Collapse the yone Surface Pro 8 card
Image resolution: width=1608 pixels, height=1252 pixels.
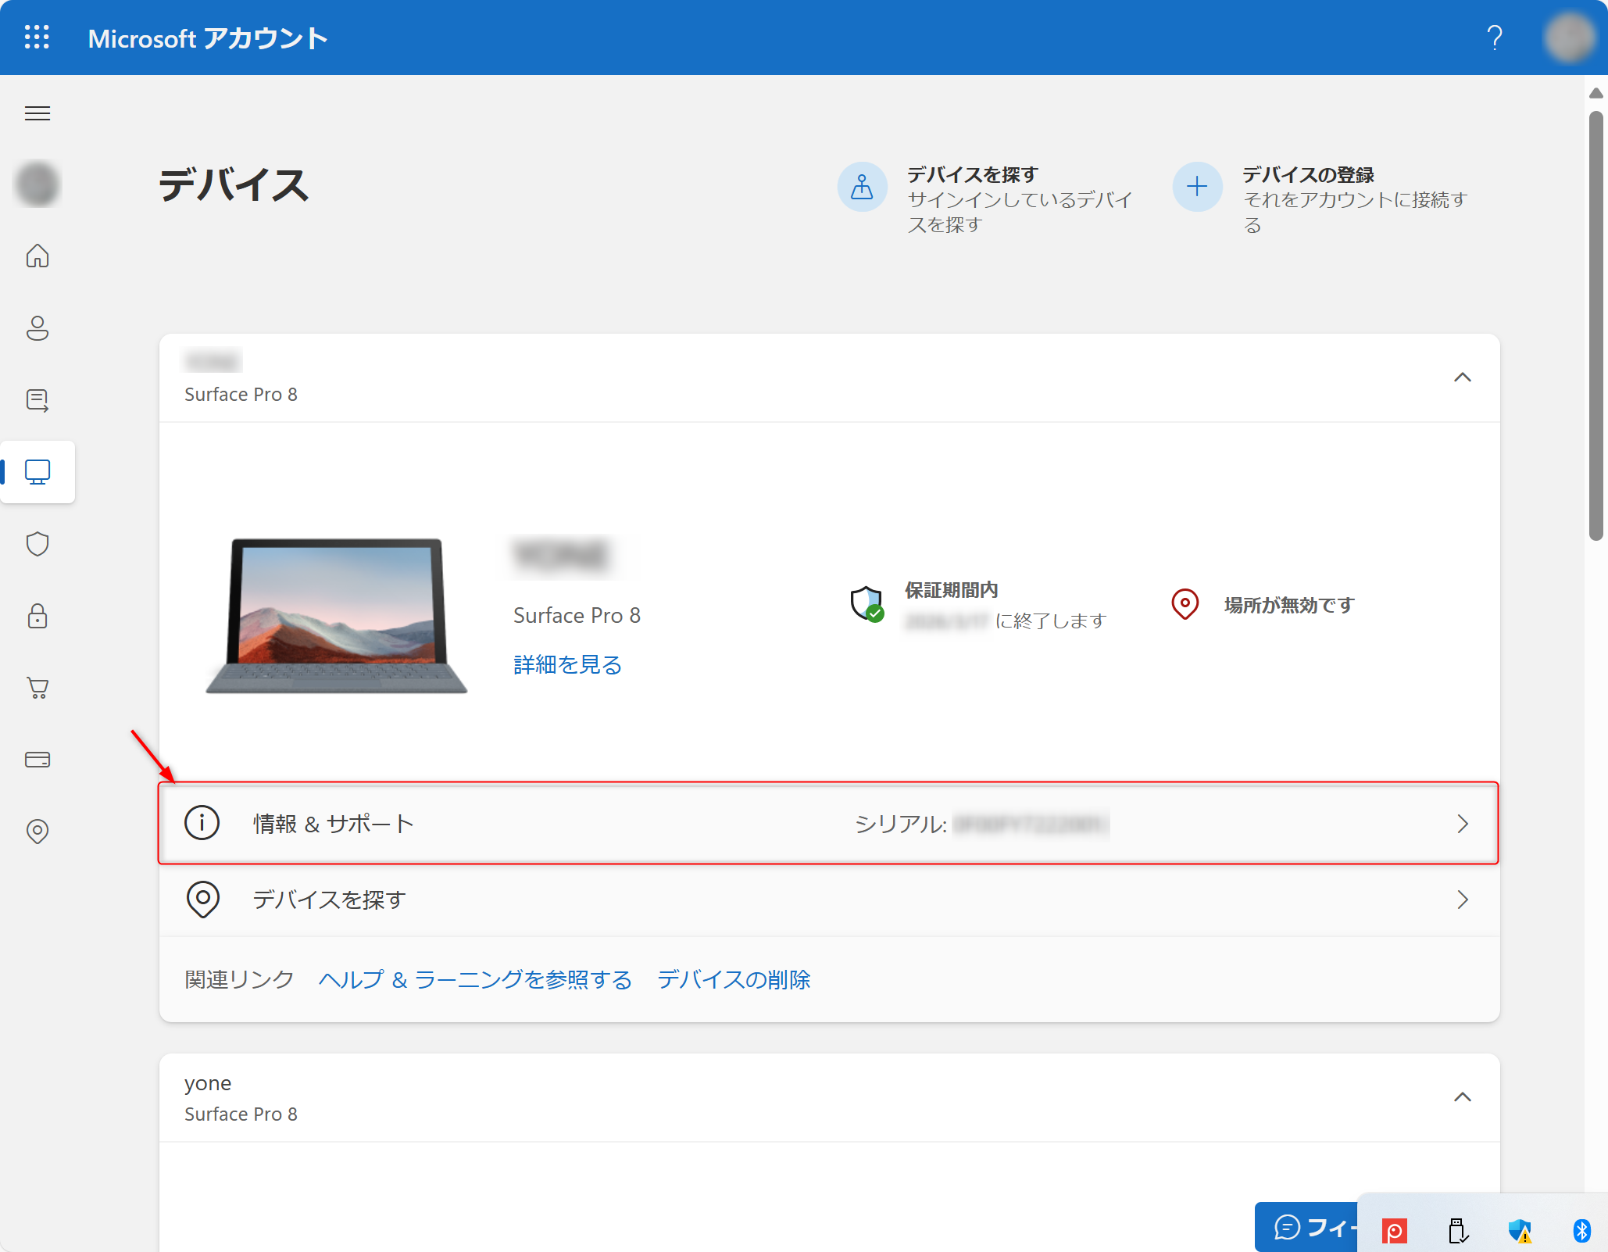[1462, 1097]
